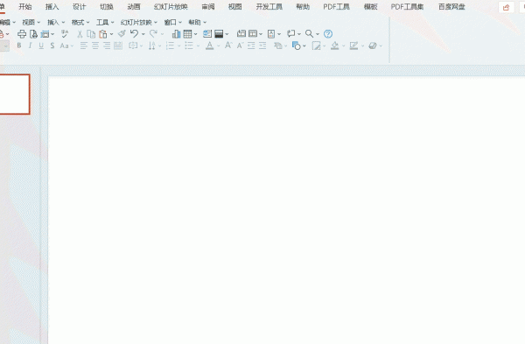
Task: Increase the list indent level
Action: [262, 46]
